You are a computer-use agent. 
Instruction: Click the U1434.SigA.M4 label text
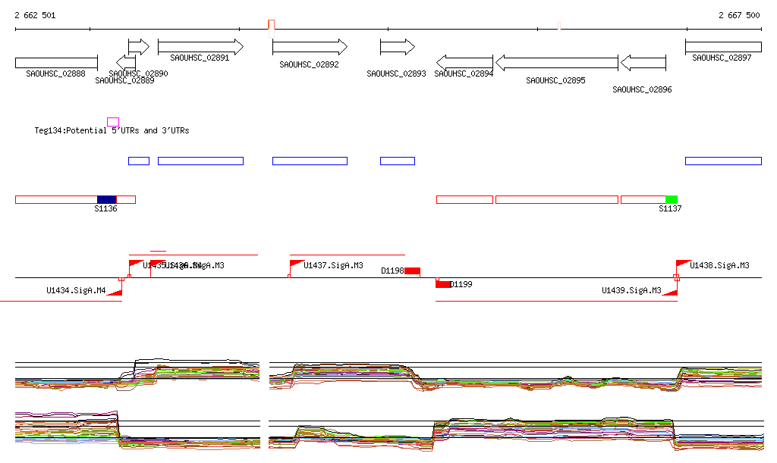76,290
